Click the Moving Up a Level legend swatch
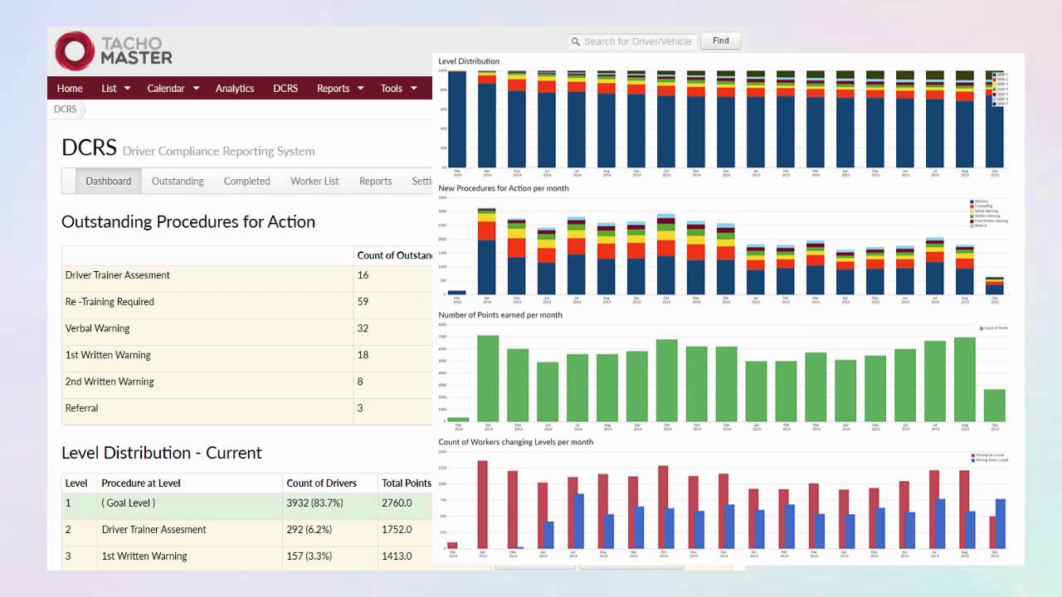 pyautogui.click(x=972, y=455)
